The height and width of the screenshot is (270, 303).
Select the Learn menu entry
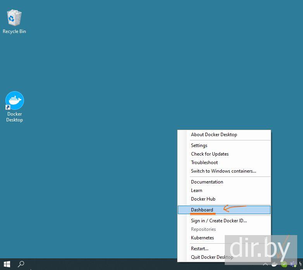tap(224, 190)
